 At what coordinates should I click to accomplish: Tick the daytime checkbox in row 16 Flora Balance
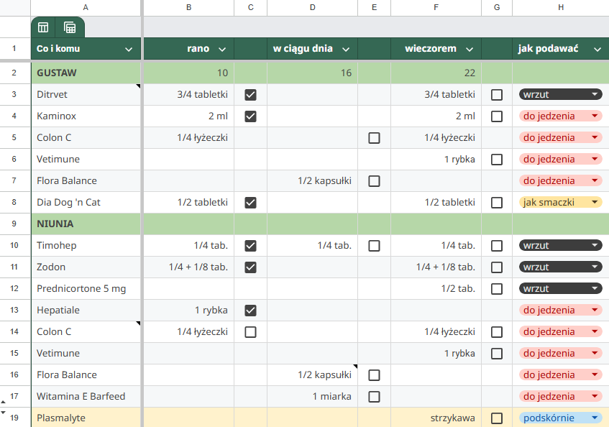coord(374,375)
